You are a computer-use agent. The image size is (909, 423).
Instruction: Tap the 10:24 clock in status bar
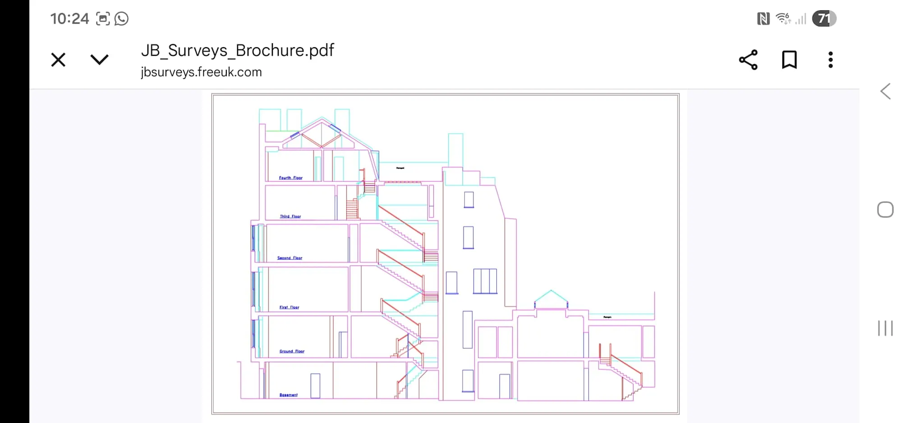coord(69,18)
